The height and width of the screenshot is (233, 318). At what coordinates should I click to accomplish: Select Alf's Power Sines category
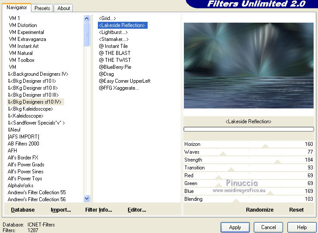25,172
